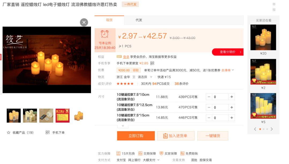Click the 手机下单 QR grid icon
The image size is (289, 164).
pyautogui.click(x=48, y=132)
